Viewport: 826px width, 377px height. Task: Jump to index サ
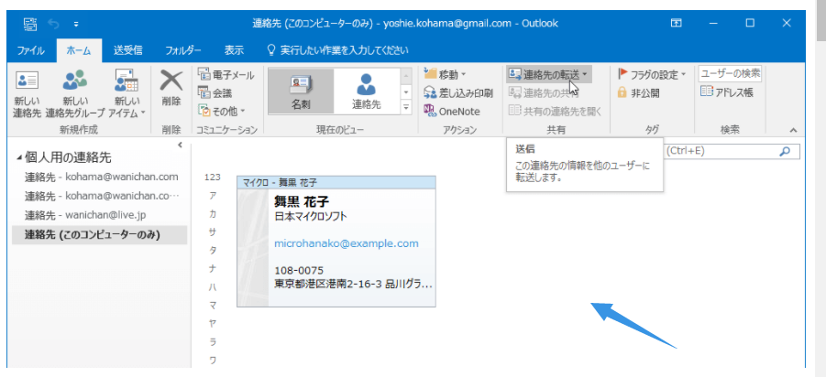(x=213, y=232)
